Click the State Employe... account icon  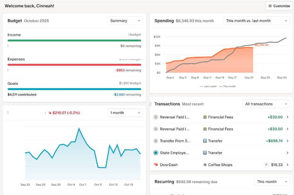[x=156, y=153]
